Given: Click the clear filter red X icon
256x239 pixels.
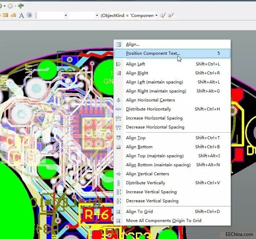Looking at the screenshot, I should [x=171, y=15].
